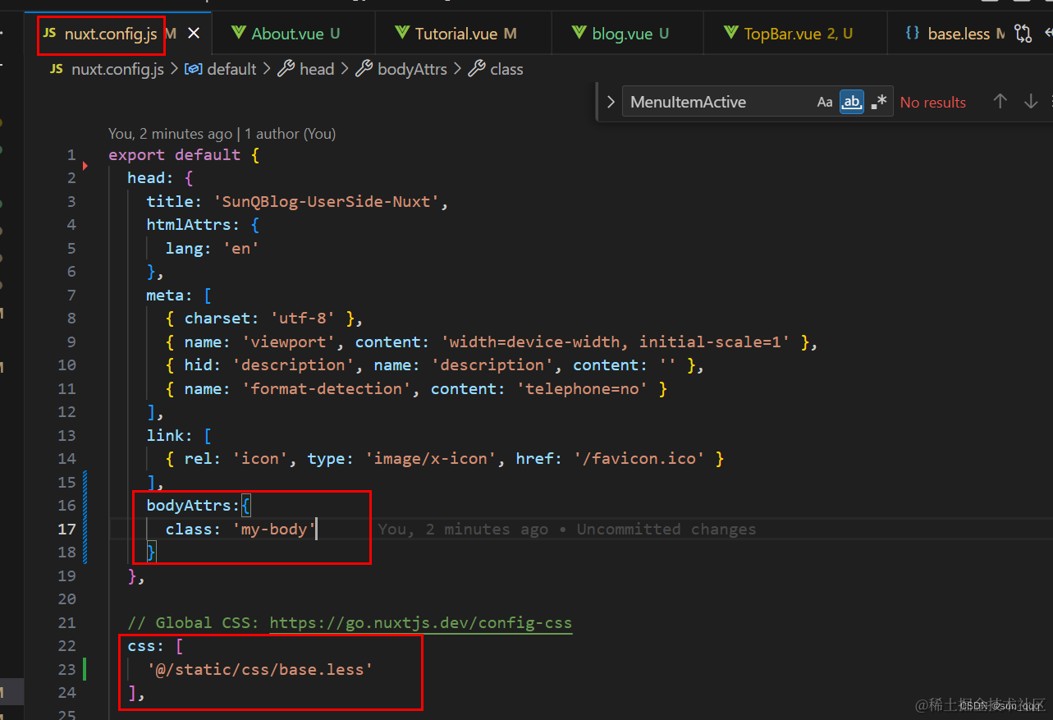1053x720 pixels.
Task: Click the Vue icon on Tutorial.vue tab
Action: 402,33
